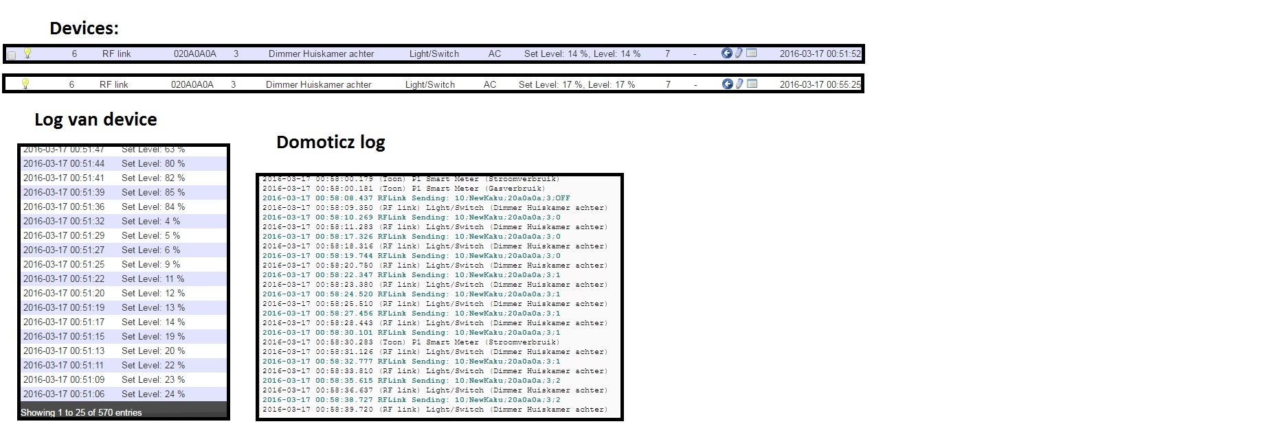Click the lightbulb icon in the 17 % device row
This screenshot has width=1276, height=437.
point(25,84)
